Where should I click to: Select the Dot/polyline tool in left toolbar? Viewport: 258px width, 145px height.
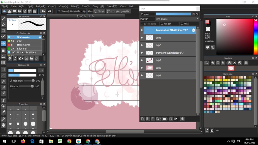tap(3, 37)
